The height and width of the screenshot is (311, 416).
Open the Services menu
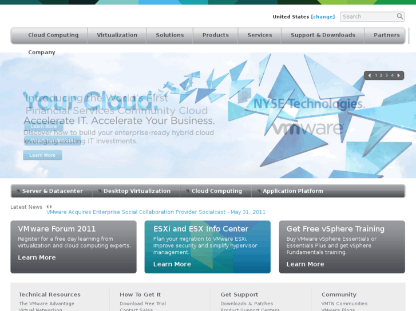(260, 35)
